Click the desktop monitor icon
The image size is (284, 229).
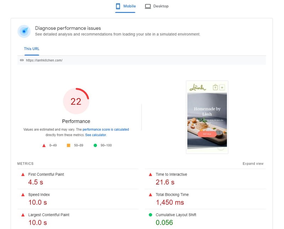[148, 6]
